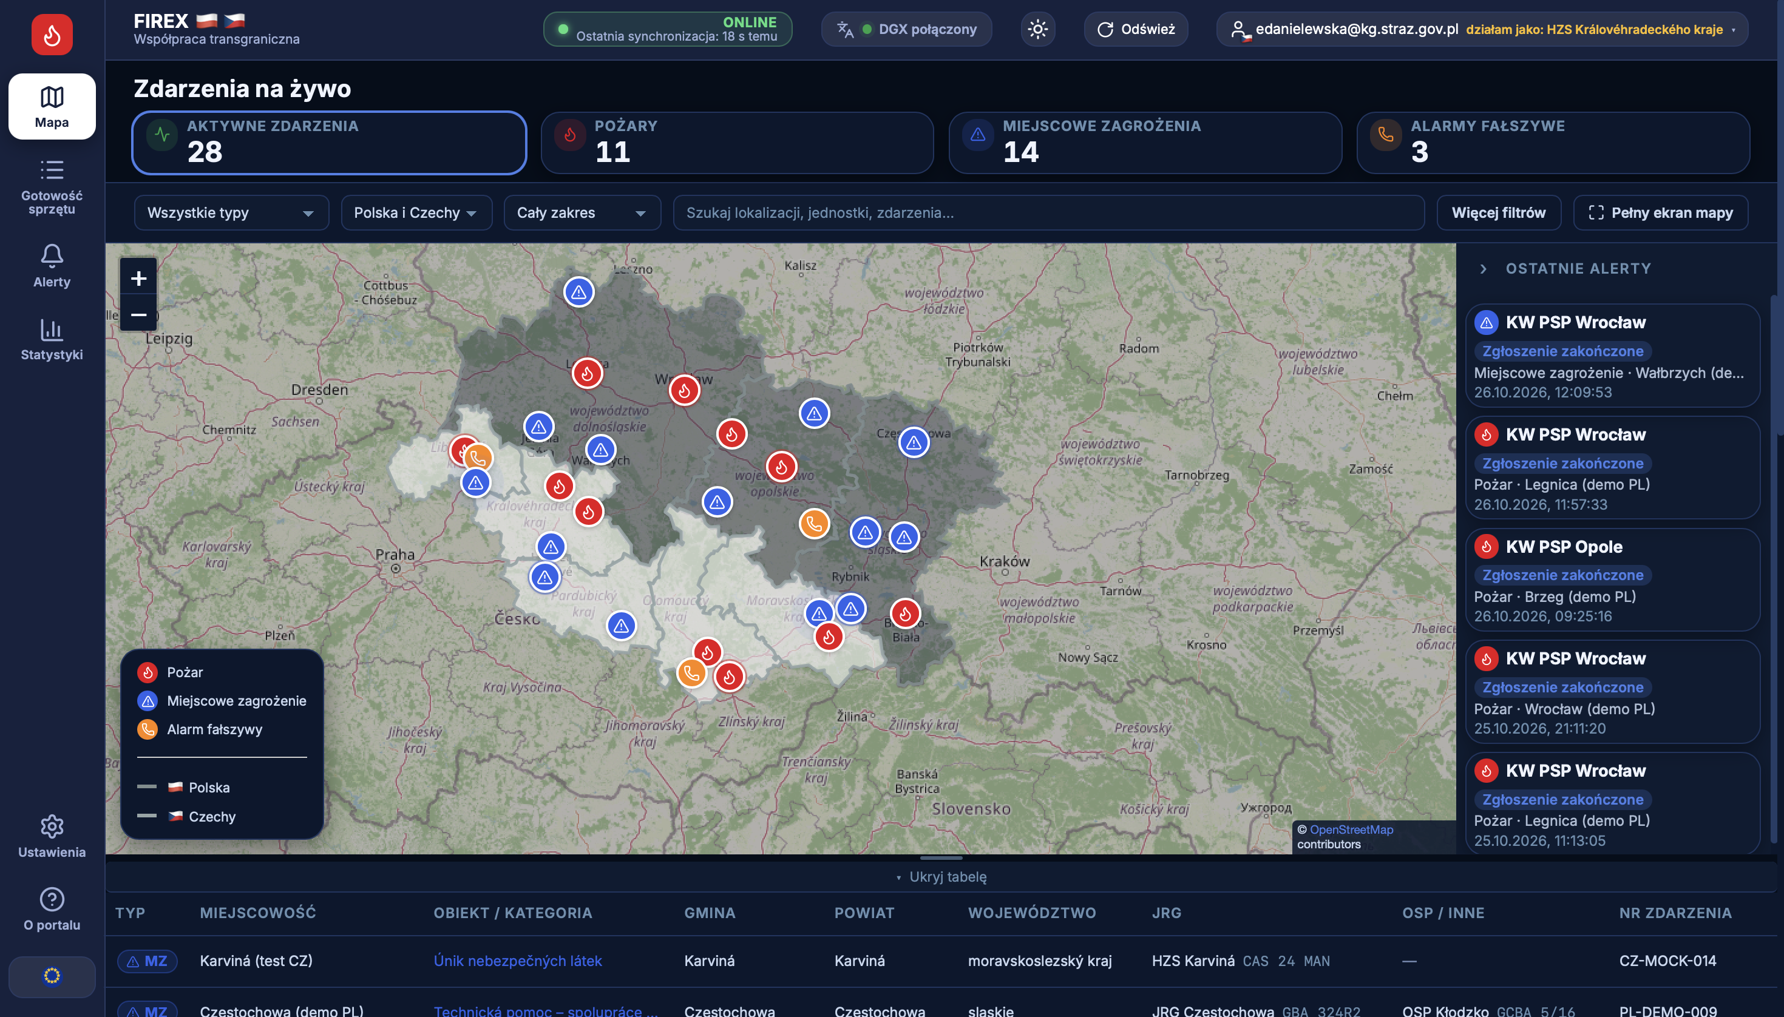Open Ustawienia gear in sidebar
This screenshot has height=1017, width=1784.
[x=52, y=837]
